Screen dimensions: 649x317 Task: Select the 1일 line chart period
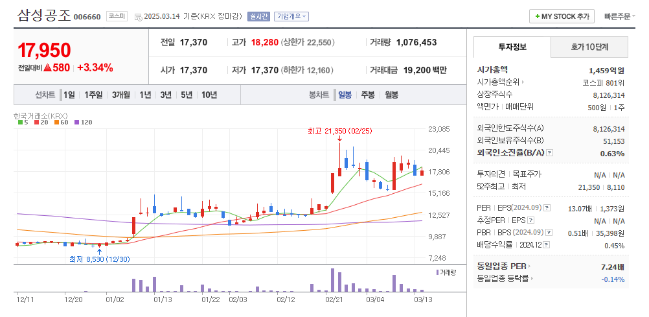pyautogui.click(x=69, y=95)
